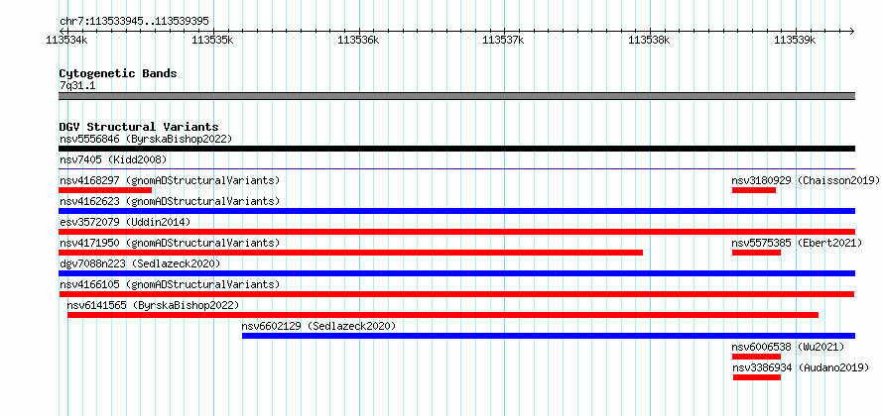Open the nsv3386934 (Audano2019) label
Image resolution: width=883 pixels, height=416 pixels.
tap(801, 367)
